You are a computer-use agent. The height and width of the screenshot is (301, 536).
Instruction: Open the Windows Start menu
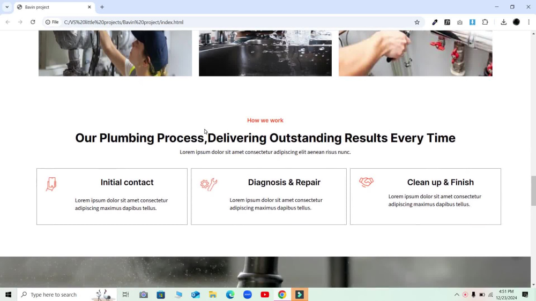(x=8, y=295)
